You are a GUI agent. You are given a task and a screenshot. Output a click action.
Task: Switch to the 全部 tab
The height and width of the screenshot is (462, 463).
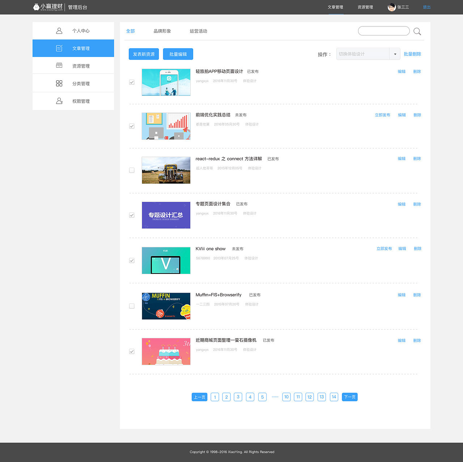pyautogui.click(x=130, y=31)
